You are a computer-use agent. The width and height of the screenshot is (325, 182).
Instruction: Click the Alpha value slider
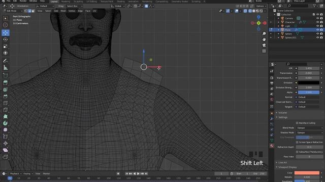tap(309, 93)
